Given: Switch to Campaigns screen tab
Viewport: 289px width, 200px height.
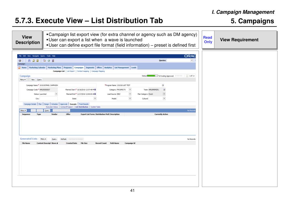Looking at the screenshot, I should [79, 68].
